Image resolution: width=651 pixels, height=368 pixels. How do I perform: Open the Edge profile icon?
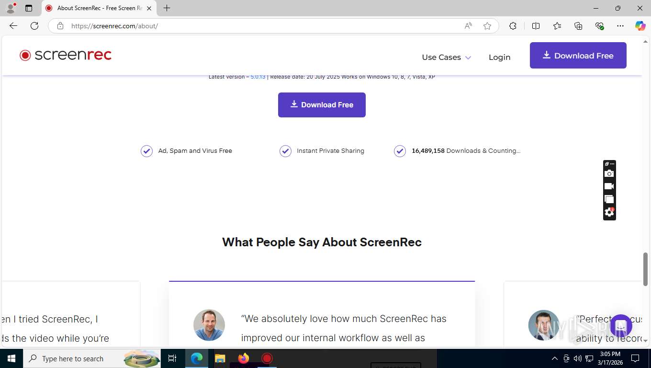pos(11,8)
